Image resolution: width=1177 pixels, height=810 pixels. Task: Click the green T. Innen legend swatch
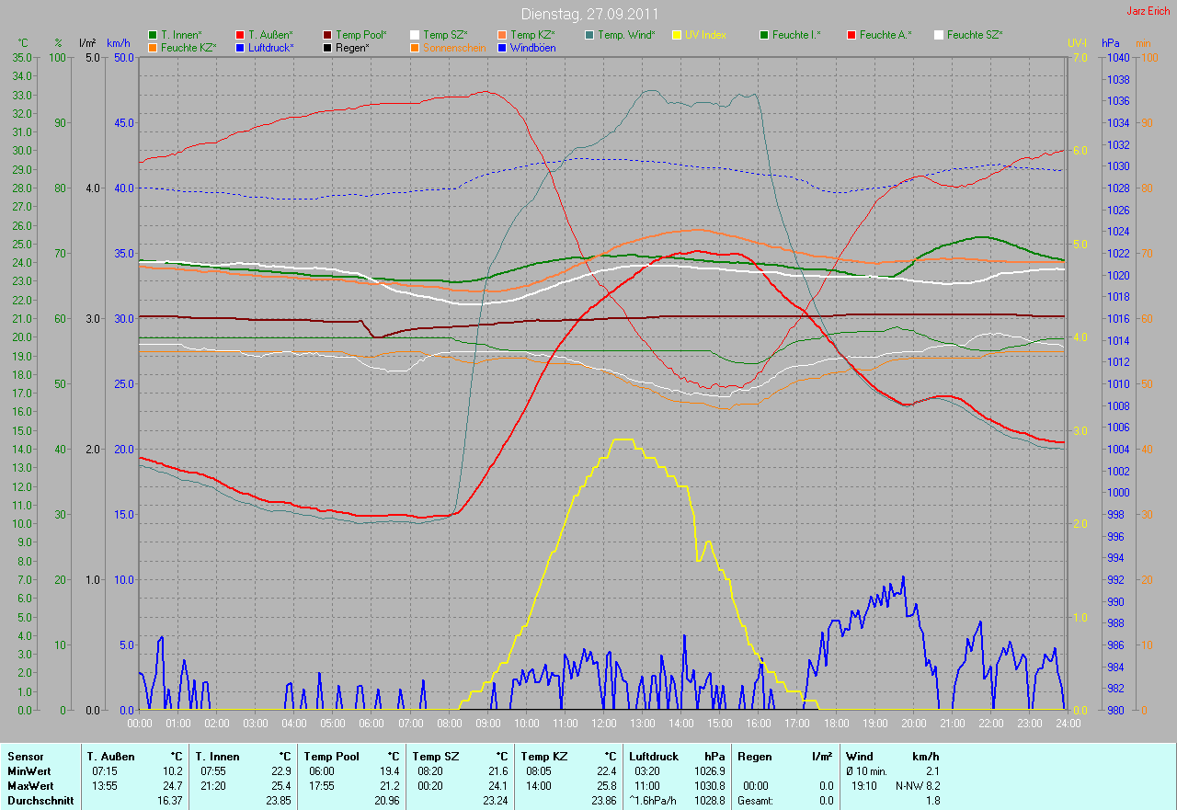(152, 35)
